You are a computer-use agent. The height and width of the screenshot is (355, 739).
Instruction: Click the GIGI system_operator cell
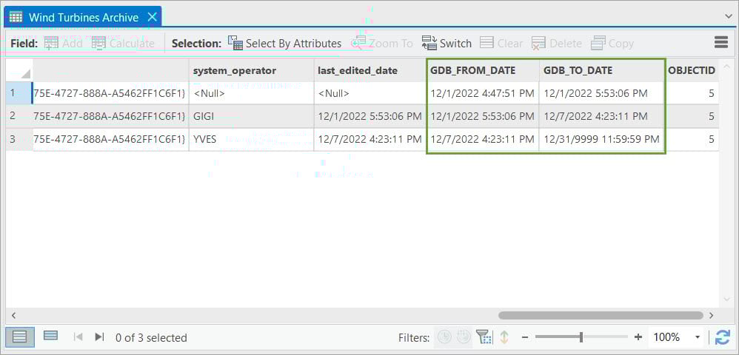click(x=251, y=116)
